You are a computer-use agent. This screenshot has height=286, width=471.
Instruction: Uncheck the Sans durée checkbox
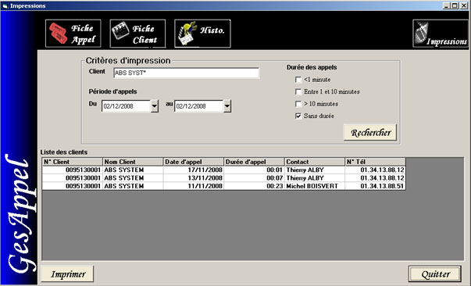click(298, 116)
